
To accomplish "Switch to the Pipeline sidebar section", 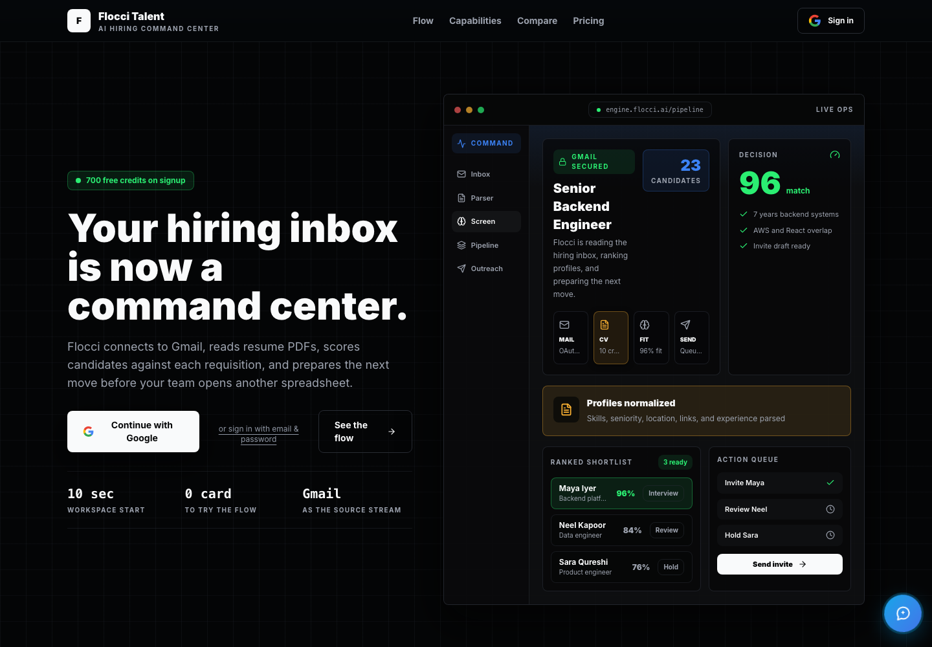I will pyautogui.click(x=486, y=245).
